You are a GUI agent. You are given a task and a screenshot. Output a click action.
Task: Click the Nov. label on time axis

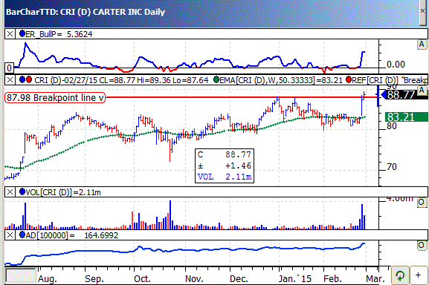click(x=194, y=279)
